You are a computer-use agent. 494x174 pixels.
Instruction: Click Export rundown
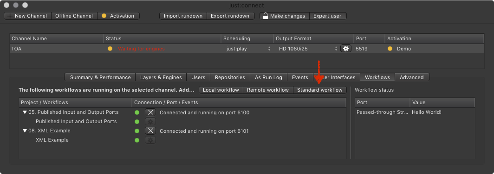(230, 16)
